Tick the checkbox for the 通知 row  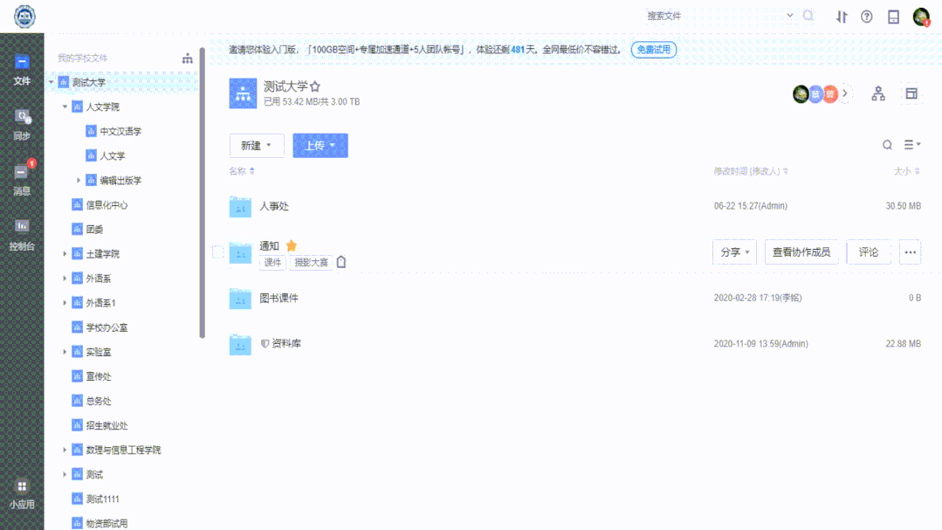[x=217, y=252]
